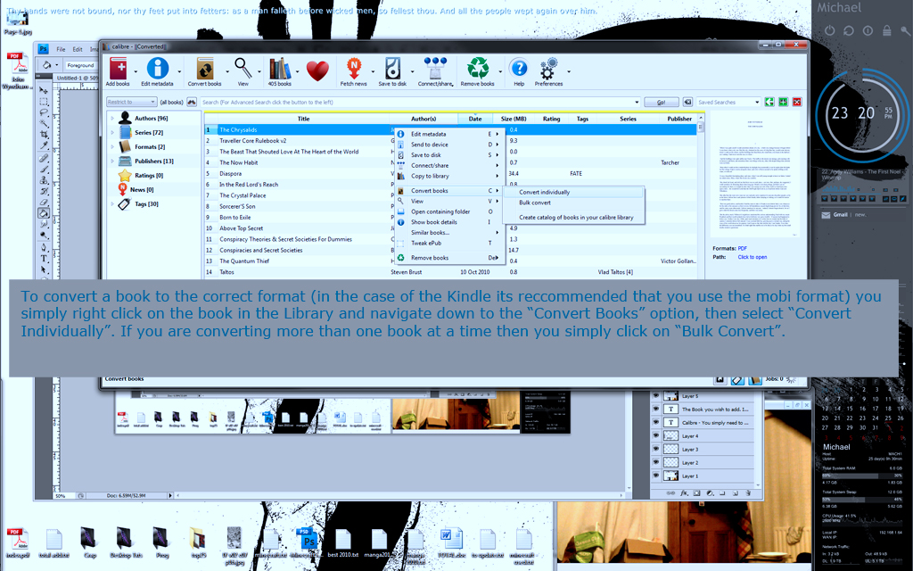Viewport: 913px width, 571px height.
Task: Choose 'Convert individually' from the submenu
Action: tap(574, 192)
